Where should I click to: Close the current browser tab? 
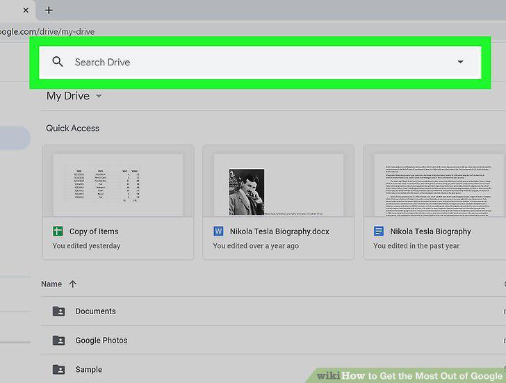coord(26,10)
